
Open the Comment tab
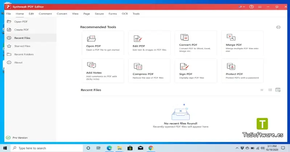(45, 14)
